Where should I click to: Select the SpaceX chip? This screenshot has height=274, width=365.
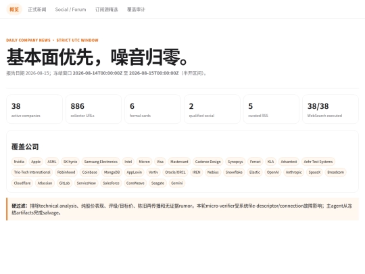point(314,173)
